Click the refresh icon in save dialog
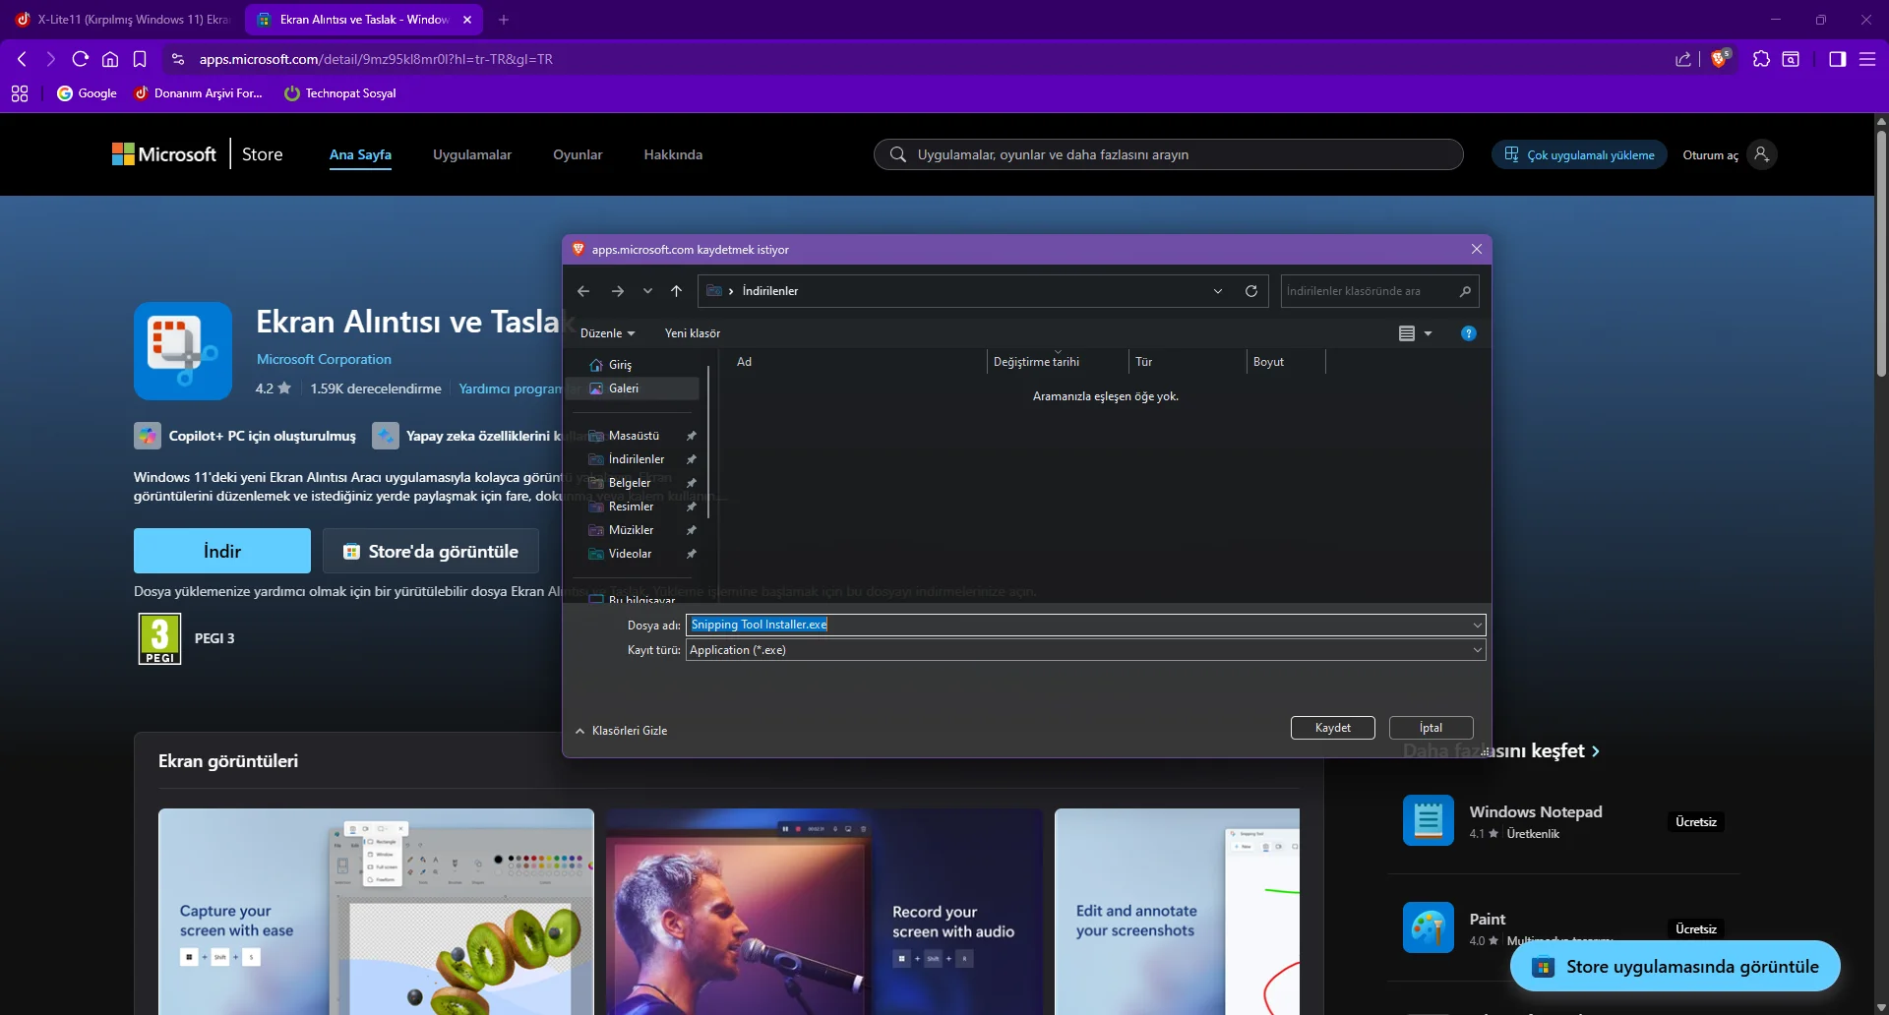The width and height of the screenshot is (1889, 1015). click(1251, 291)
